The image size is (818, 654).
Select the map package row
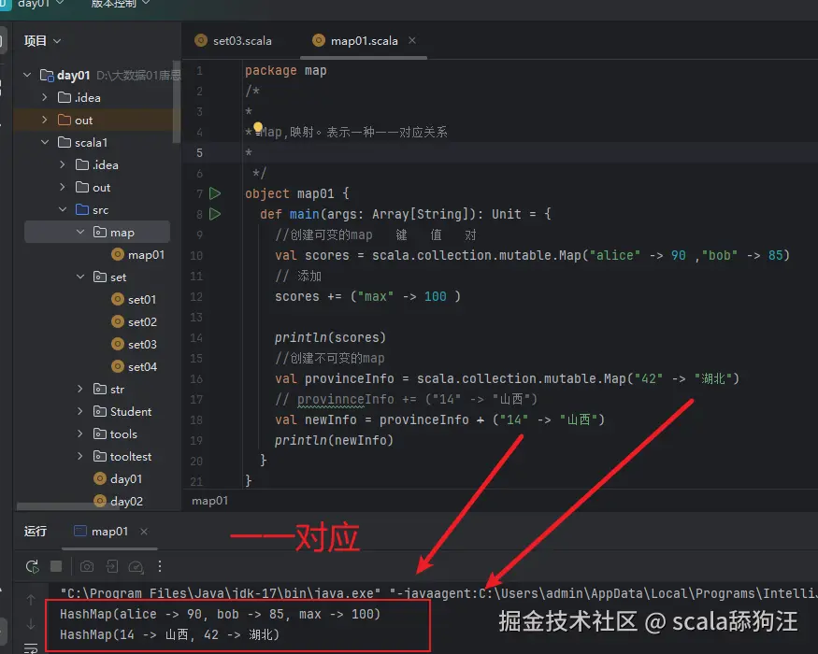(97, 232)
